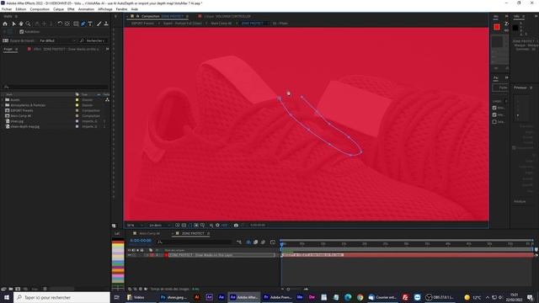539x303 pixels.
Task: Toggle frame blending icon in timeline
Action: click(x=256, y=242)
